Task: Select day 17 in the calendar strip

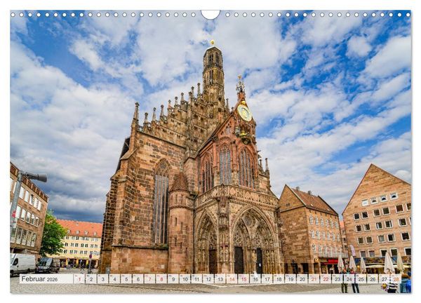Action: [267, 279]
